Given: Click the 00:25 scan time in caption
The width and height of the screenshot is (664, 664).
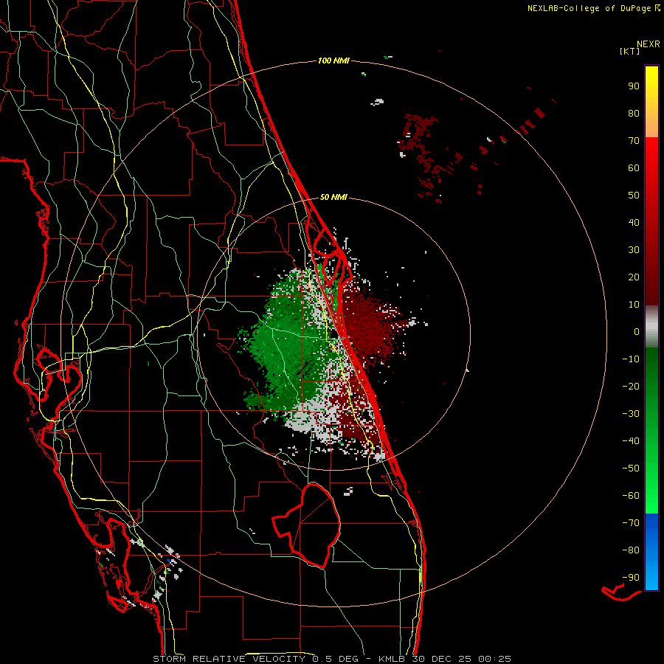Looking at the screenshot, I should point(494,659).
